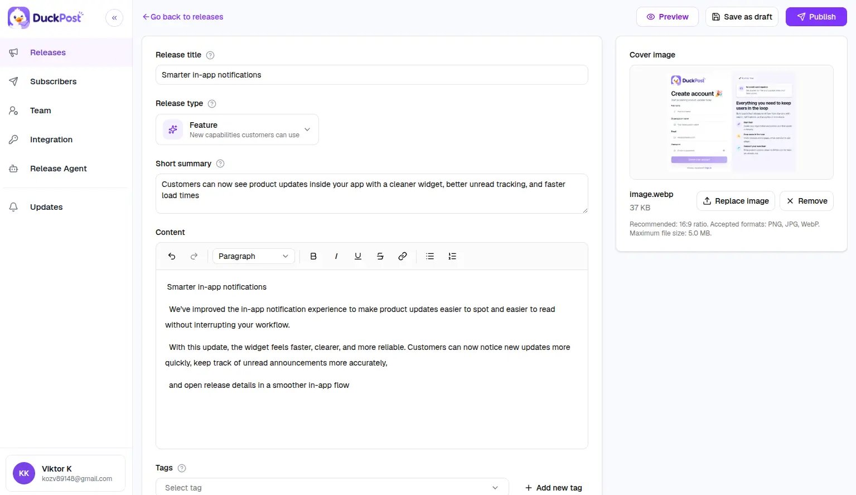856x495 pixels.
Task: Open the Viktor K user profile card
Action: click(65, 473)
